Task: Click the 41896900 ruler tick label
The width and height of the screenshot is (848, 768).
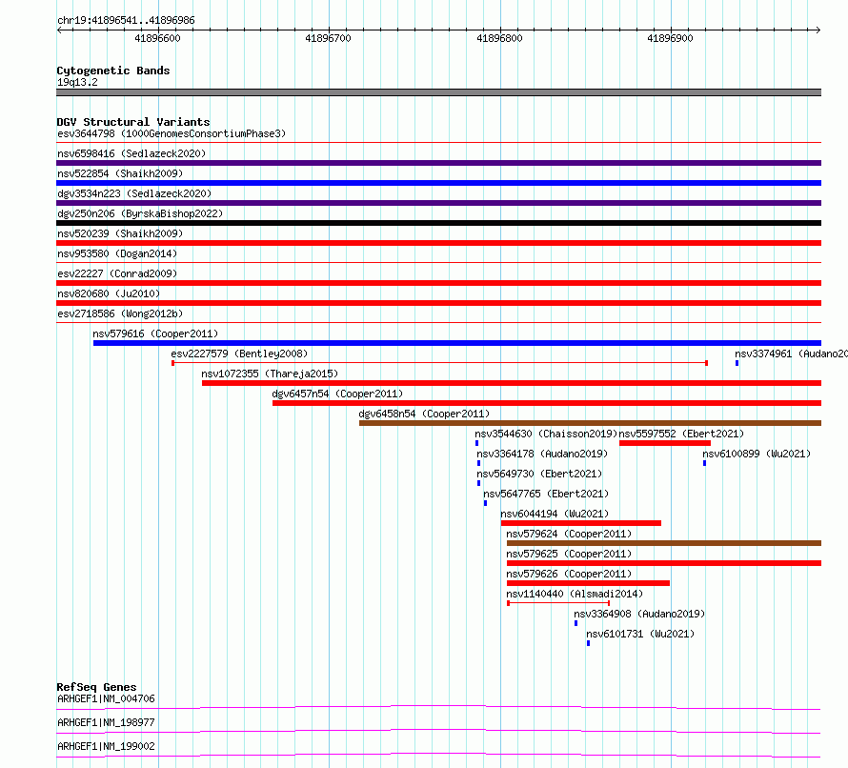Action: click(x=670, y=38)
